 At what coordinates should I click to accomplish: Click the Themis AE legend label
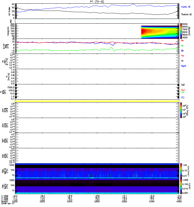[x=186, y=14]
